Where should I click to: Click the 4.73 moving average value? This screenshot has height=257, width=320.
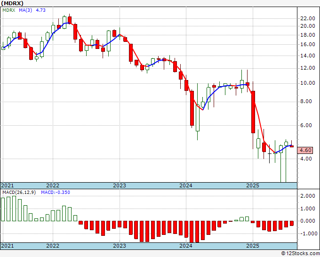[40, 10]
